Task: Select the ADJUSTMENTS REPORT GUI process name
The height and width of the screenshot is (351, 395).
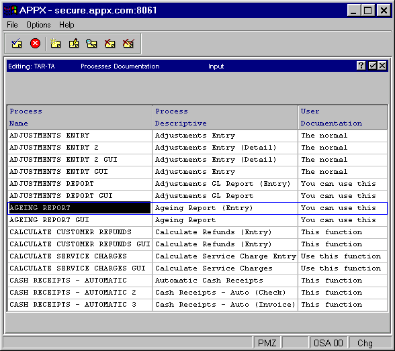Action: 79,196
